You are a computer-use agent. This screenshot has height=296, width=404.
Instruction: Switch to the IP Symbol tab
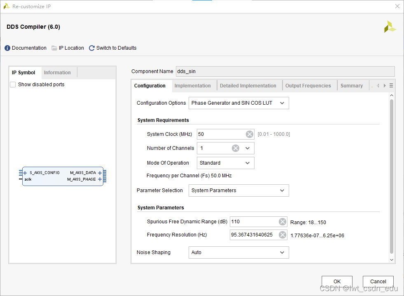[23, 73]
